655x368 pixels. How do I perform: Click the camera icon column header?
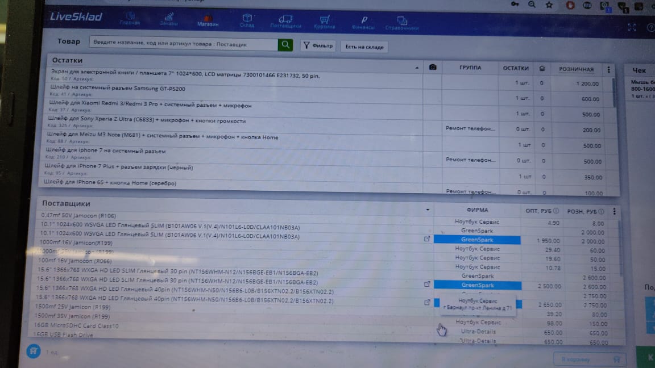click(433, 68)
